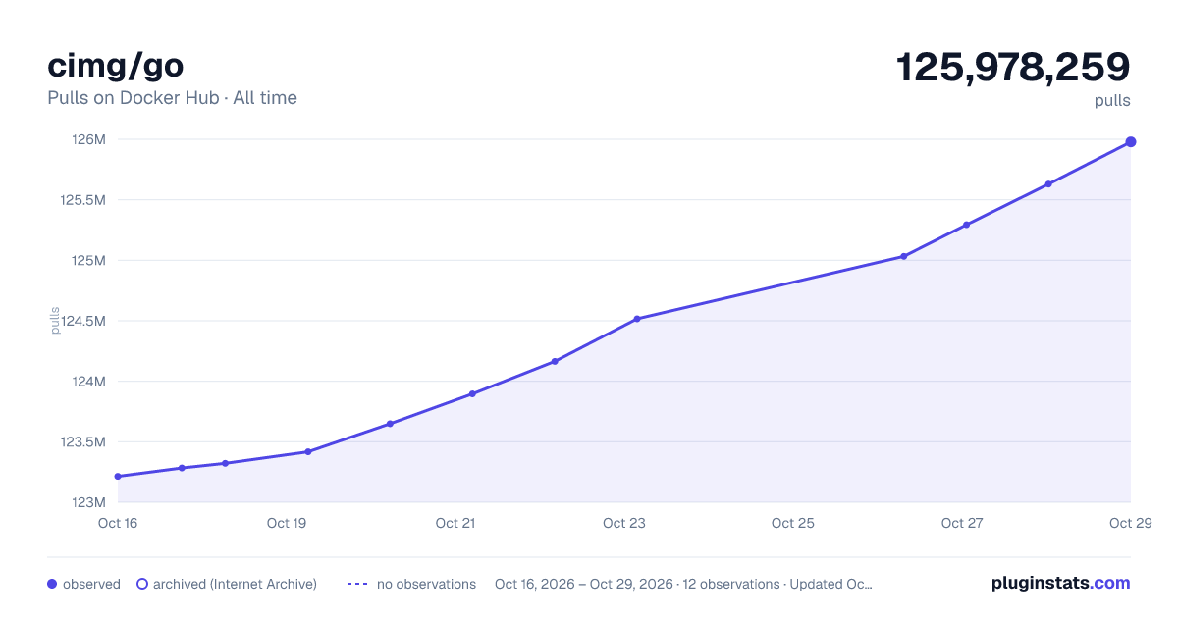Click the 126M y-axis label
1178x618 pixels.
[x=88, y=139]
